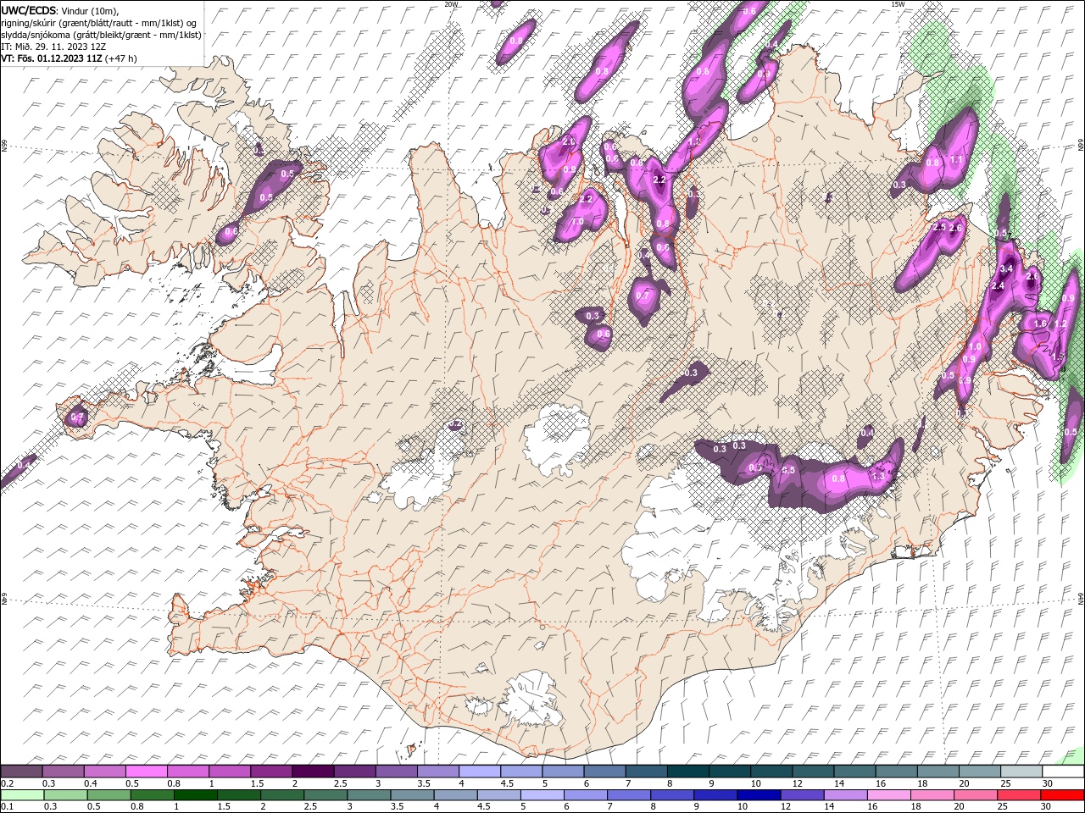The width and height of the screenshot is (1085, 813).
Task: Click the '20W' longitude label at top
Action: tap(451, 4)
